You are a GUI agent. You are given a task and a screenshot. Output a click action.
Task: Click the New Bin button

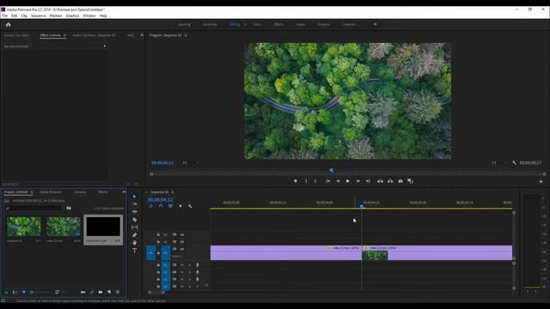(x=101, y=292)
